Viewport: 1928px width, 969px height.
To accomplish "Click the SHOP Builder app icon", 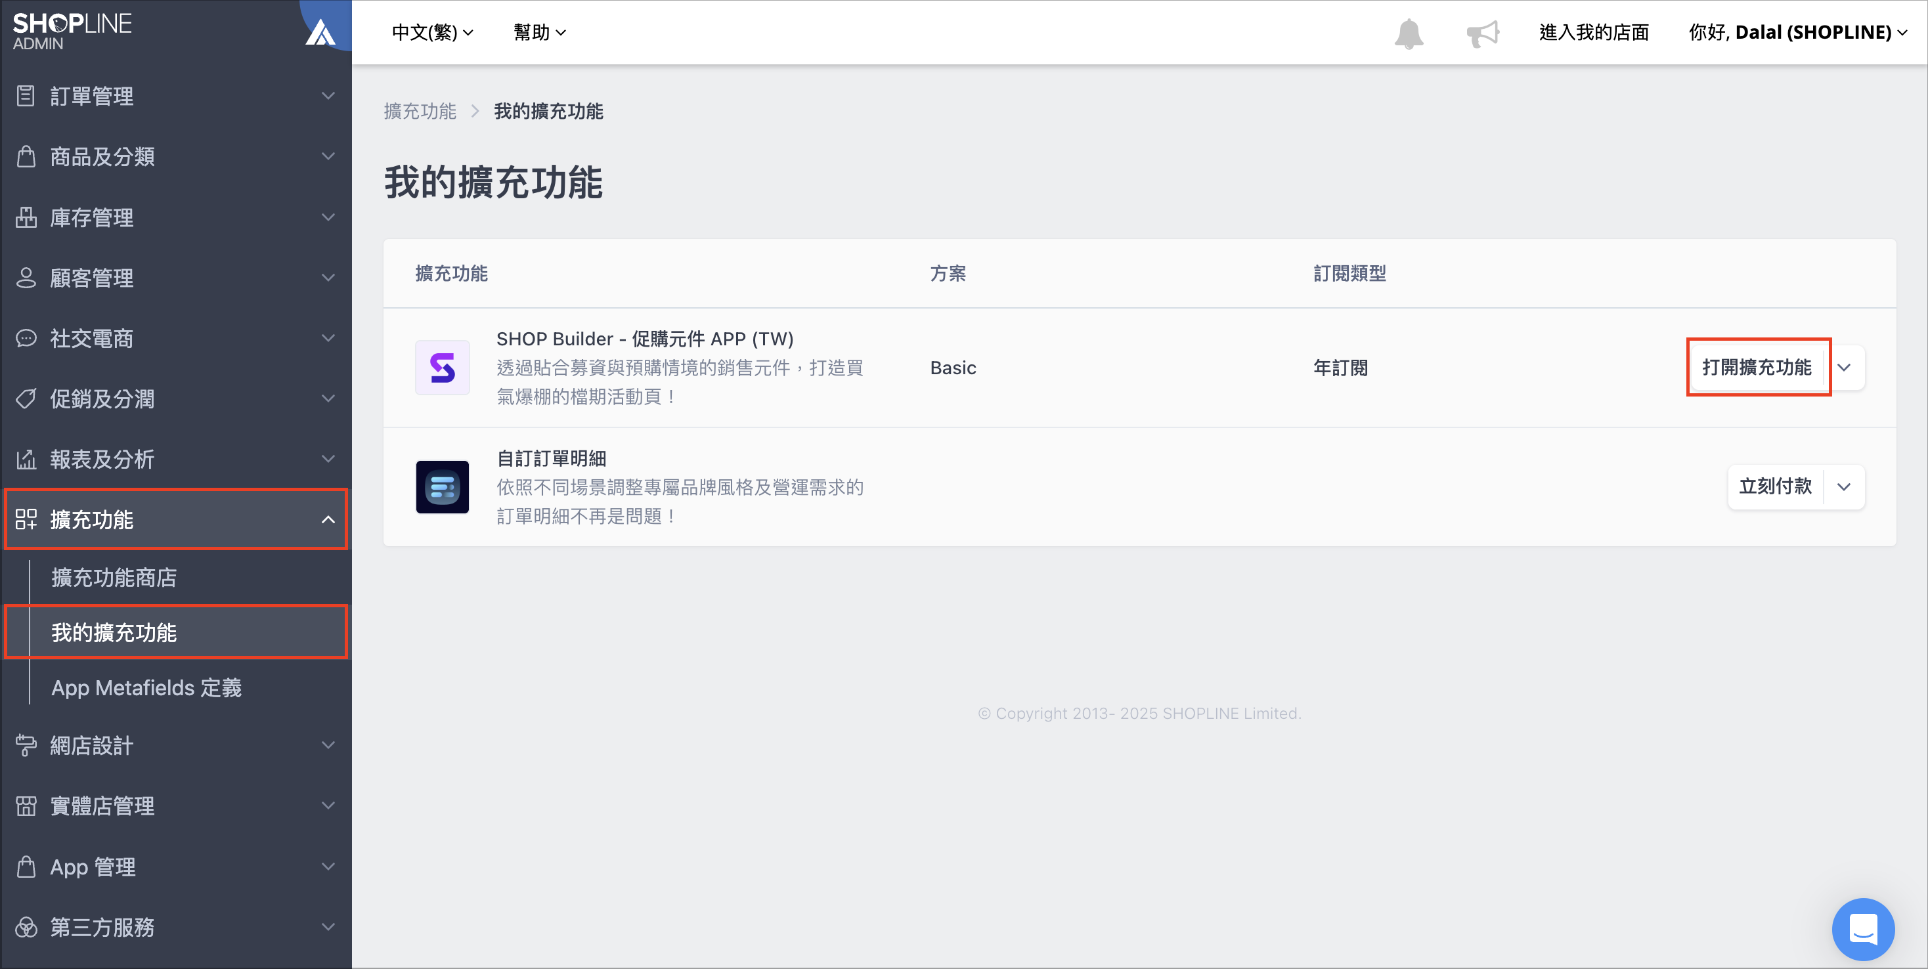I will click(x=443, y=368).
